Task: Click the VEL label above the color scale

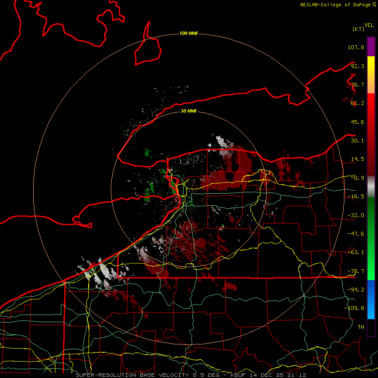Action: click(369, 25)
